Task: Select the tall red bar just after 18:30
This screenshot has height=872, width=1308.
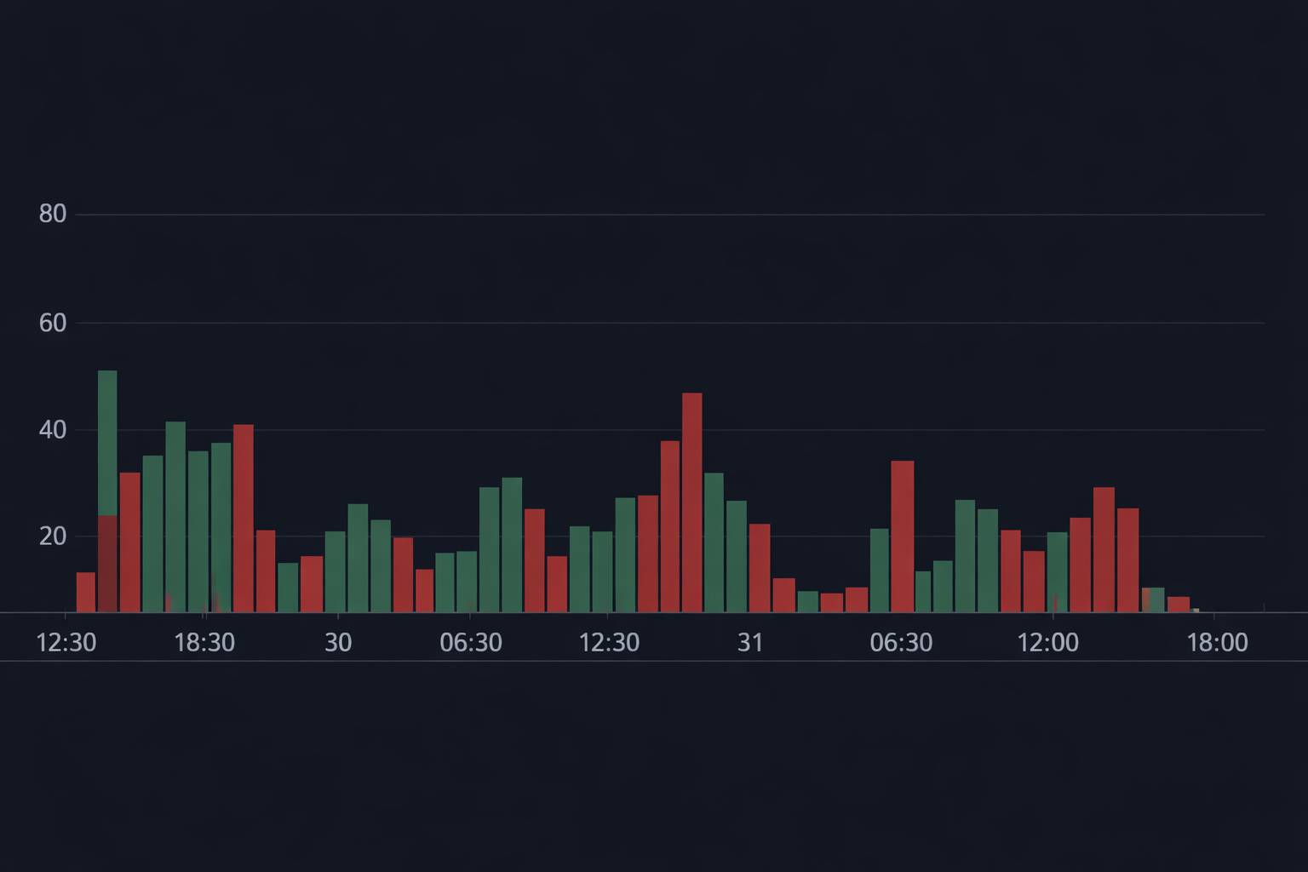Action: [244, 518]
